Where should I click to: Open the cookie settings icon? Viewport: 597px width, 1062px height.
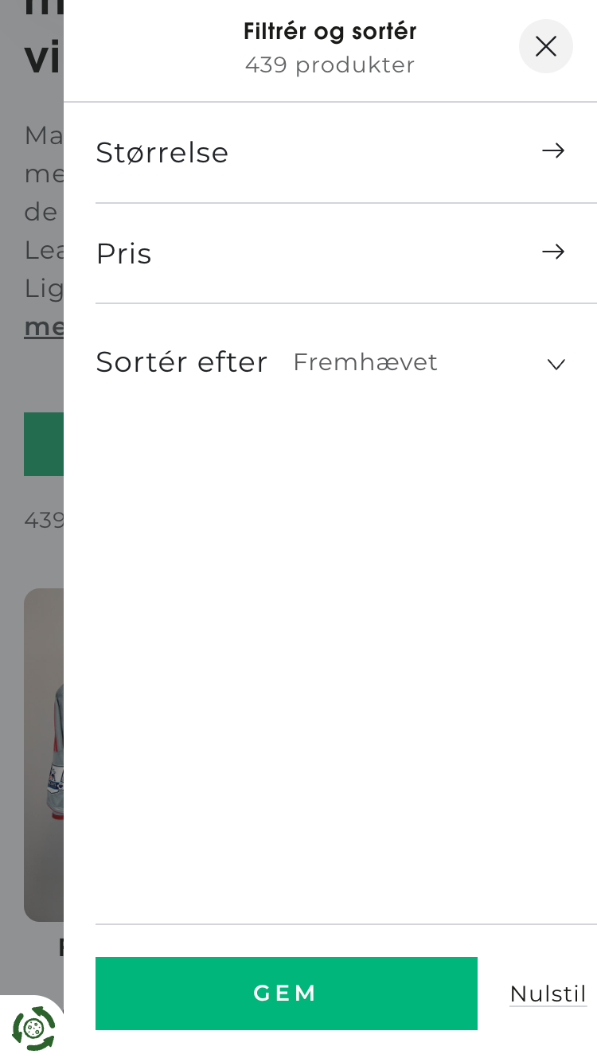(x=33, y=1029)
